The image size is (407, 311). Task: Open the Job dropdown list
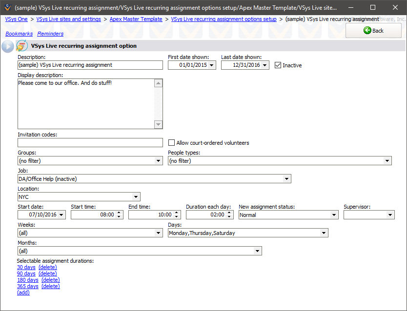pyautogui.click(x=286, y=179)
